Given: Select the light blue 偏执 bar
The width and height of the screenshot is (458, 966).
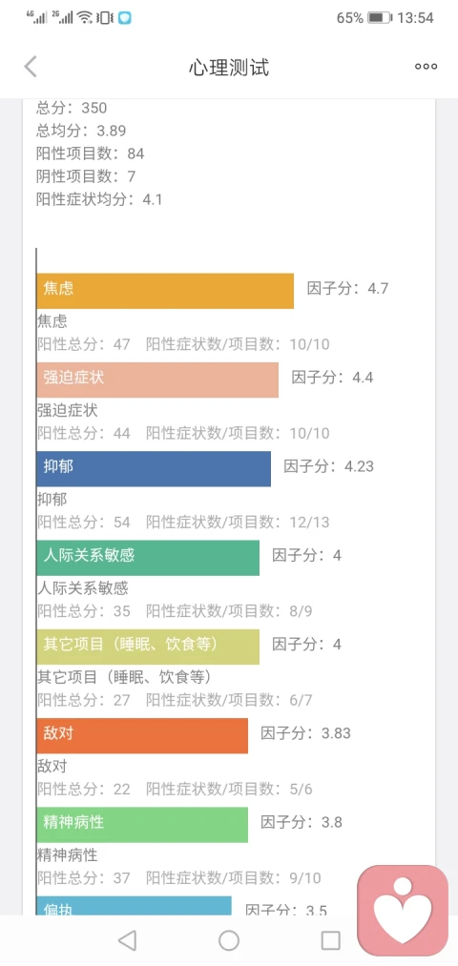Looking at the screenshot, I should (135, 906).
